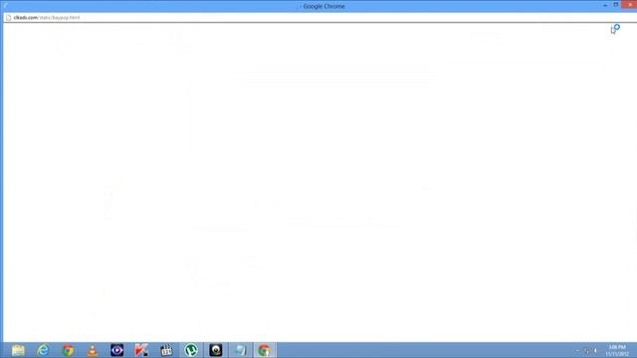Open the first Chrome taskbar icon
637x358 pixels.
[68, 350]
